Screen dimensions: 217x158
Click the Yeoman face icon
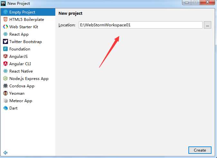[5, 93]
